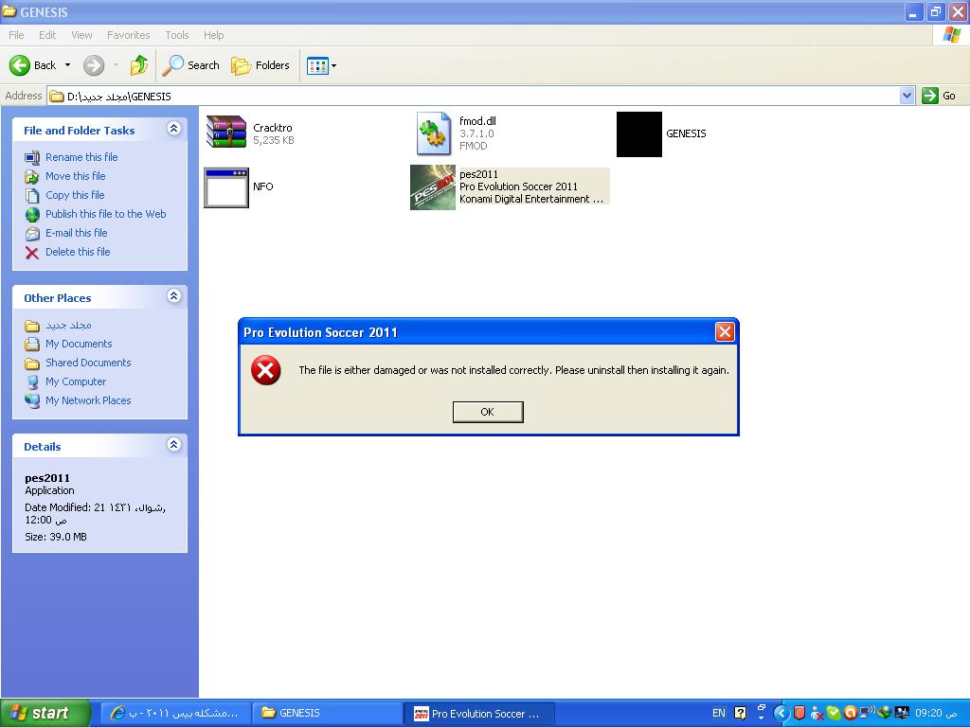Select the Cracktro WinRAR archive icon
970x727 pixels.
(225, 132)
